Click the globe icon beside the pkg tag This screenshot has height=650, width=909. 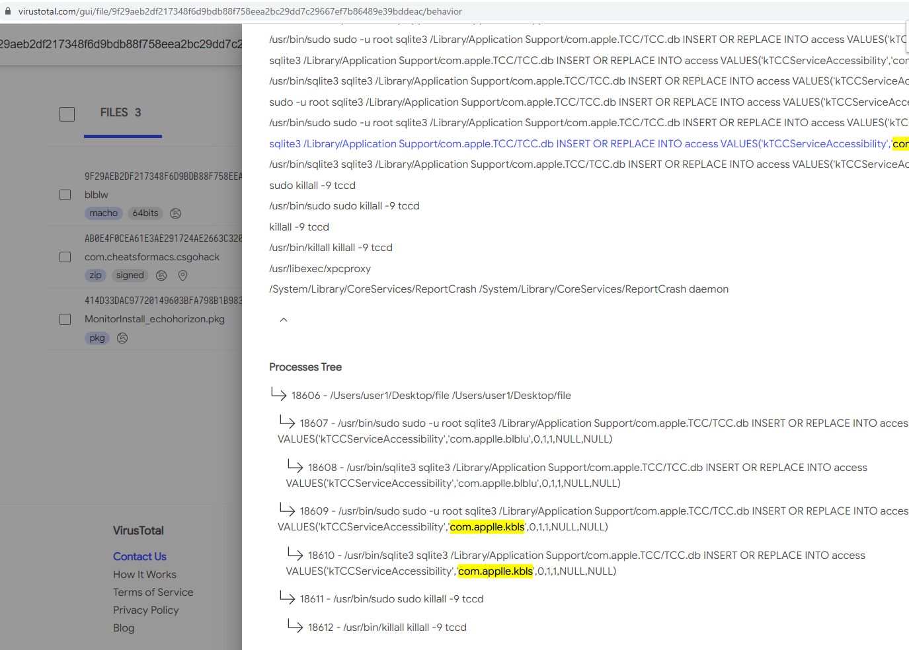click(122, 338)
